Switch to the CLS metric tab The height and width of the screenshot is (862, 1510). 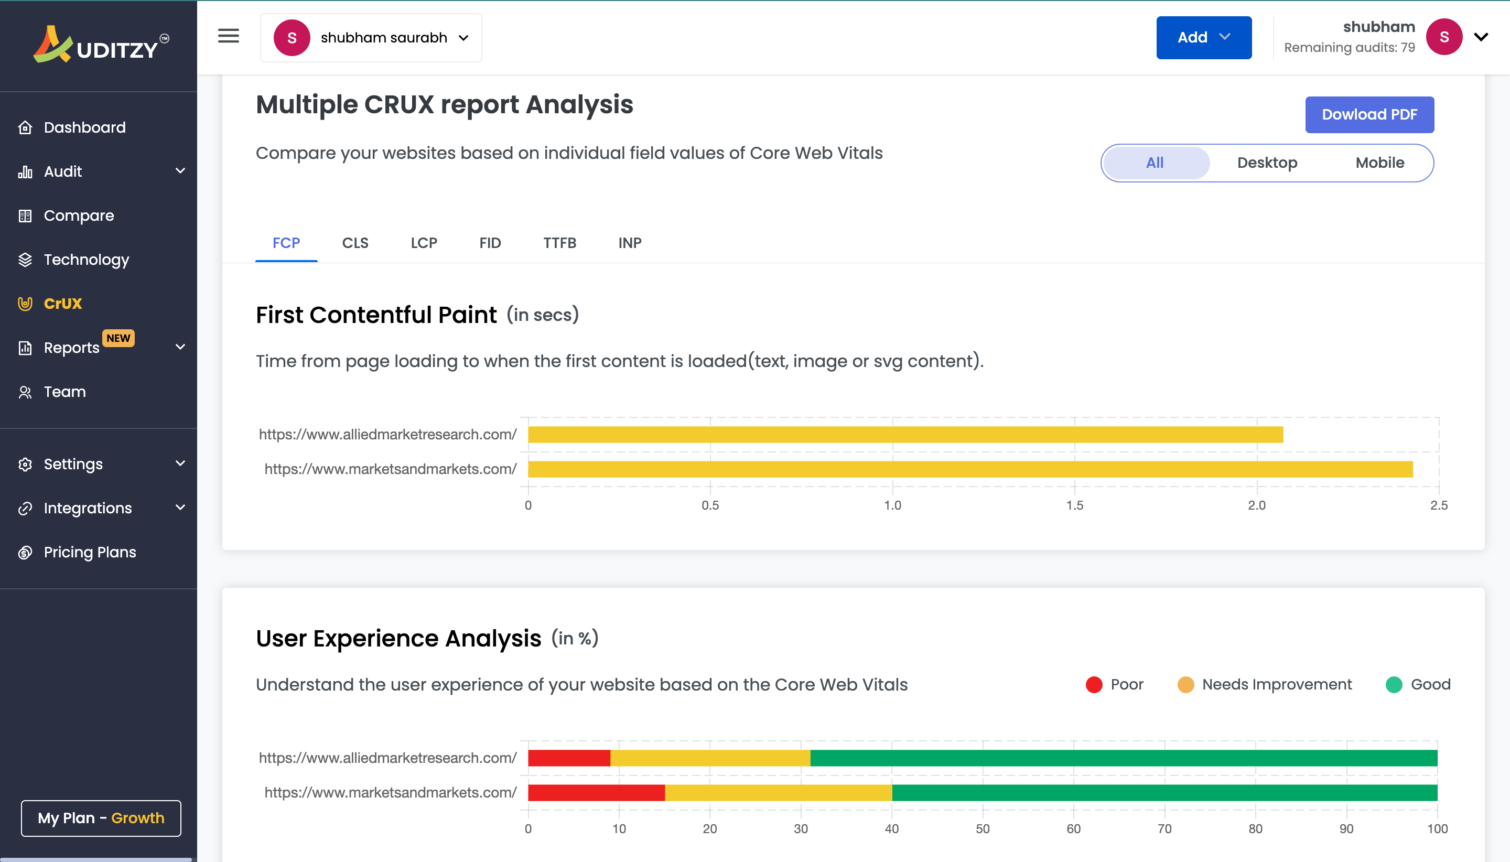pos(355,243)
